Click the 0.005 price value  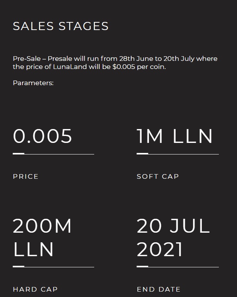click(42, 136)
